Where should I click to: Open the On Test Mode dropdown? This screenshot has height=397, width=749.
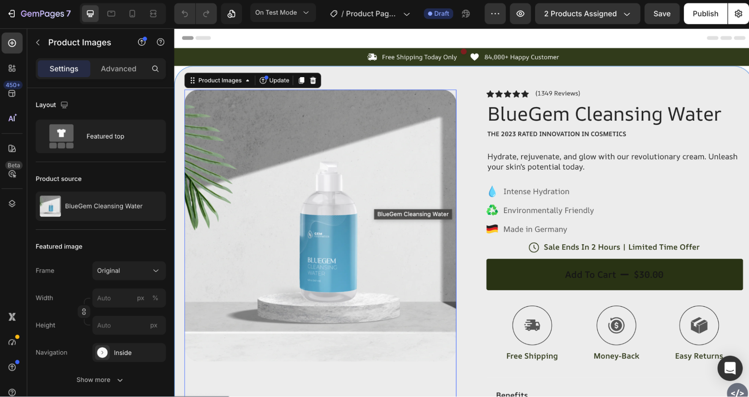click(x=283, y=13)
